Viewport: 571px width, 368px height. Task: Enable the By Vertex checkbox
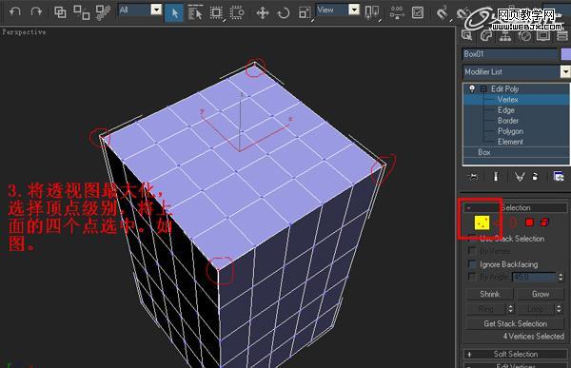[472, 251]
